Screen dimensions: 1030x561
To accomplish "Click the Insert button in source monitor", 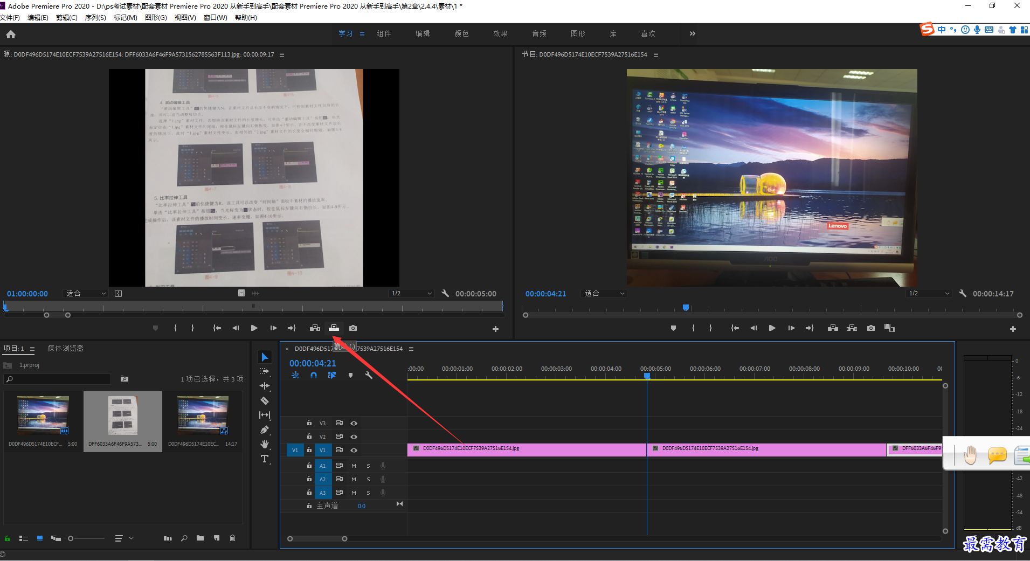I will [315, 328].
